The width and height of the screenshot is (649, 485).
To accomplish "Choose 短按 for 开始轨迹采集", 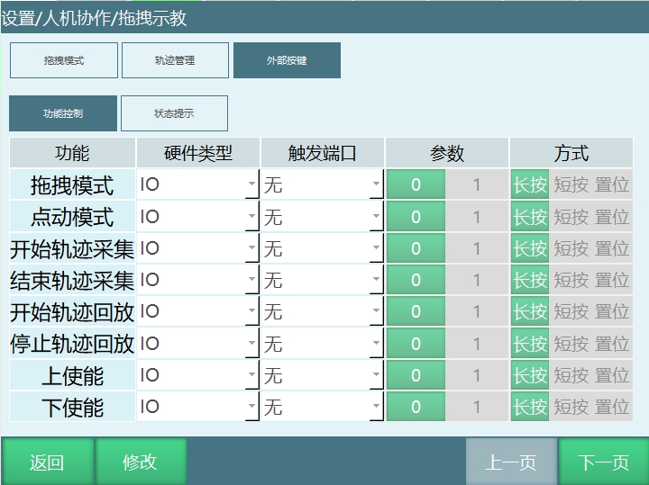I will (x=571, y=247).
